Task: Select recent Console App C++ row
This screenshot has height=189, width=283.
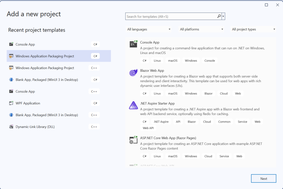Action: click(x=59, y=91)
